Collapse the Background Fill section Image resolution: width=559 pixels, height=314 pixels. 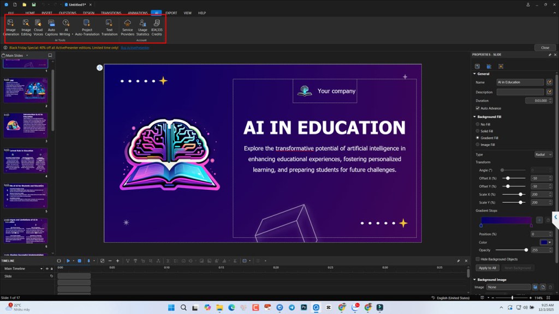(474, 116)
